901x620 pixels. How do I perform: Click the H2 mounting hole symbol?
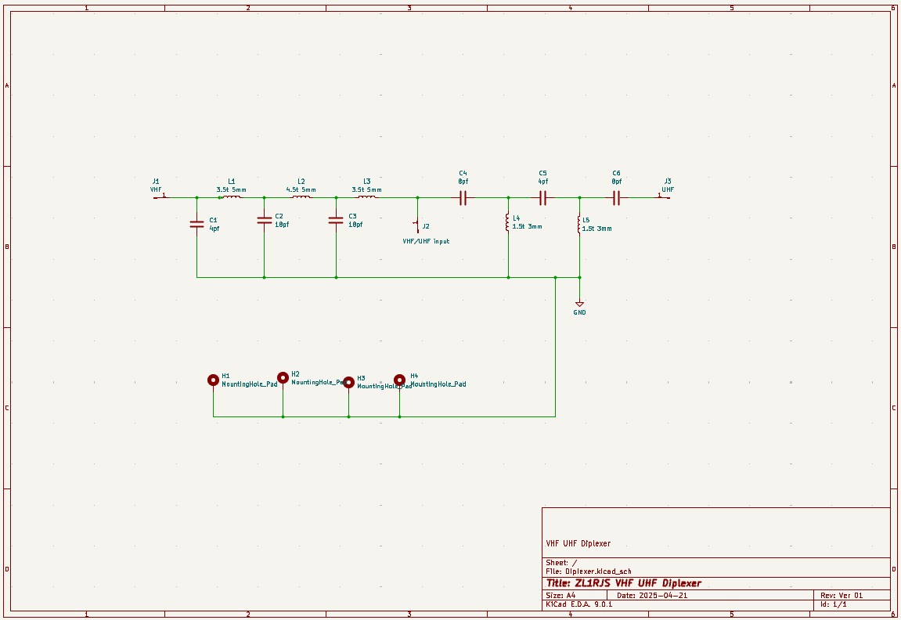tap(283, 377)
